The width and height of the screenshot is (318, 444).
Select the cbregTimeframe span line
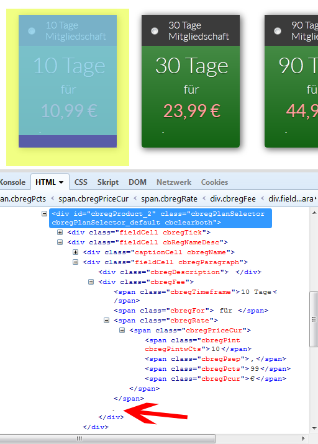tap(196, 296)
